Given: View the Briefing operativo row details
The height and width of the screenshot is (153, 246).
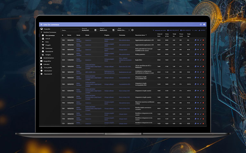Looking at the screenshot, I should point(198,54).
